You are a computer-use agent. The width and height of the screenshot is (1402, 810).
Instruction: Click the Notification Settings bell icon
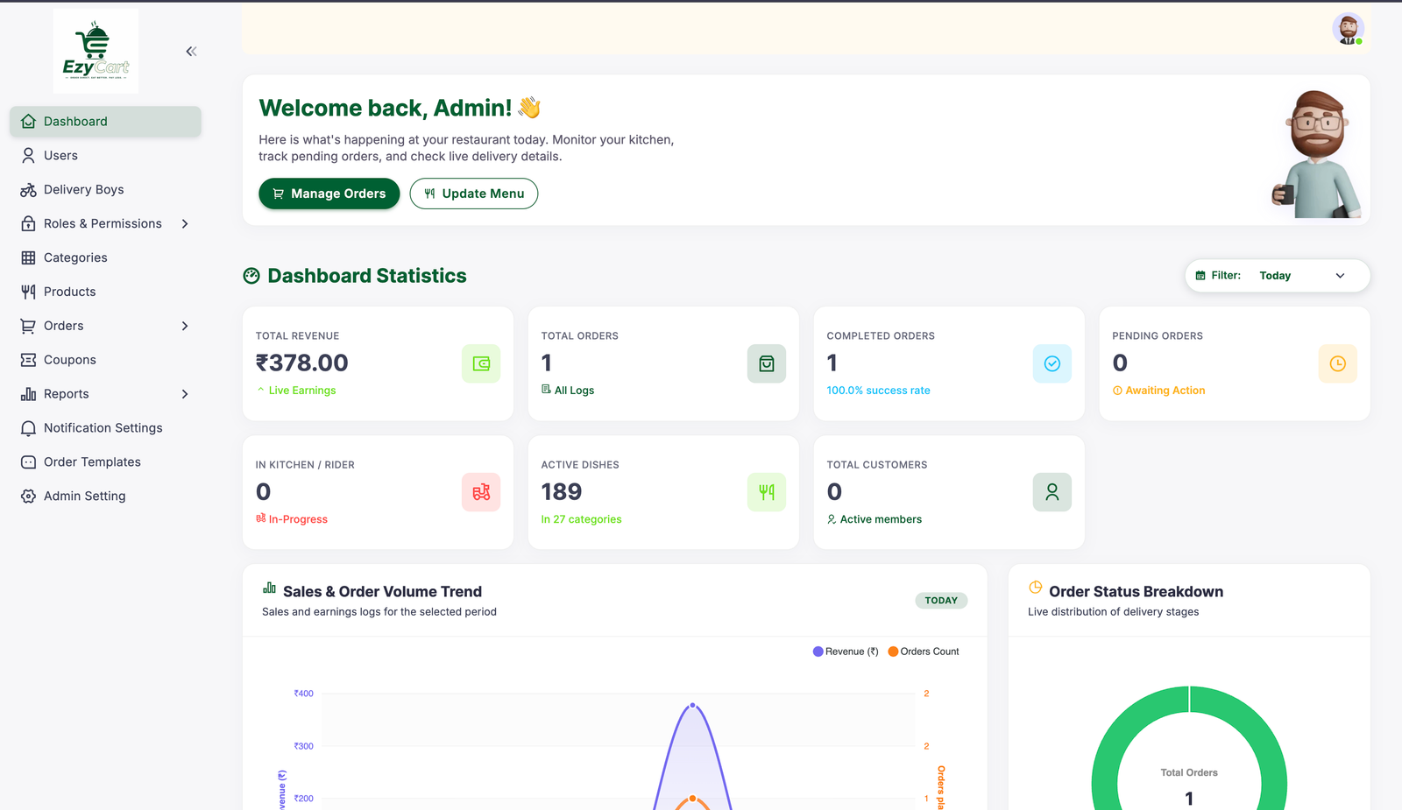[28, 428]
